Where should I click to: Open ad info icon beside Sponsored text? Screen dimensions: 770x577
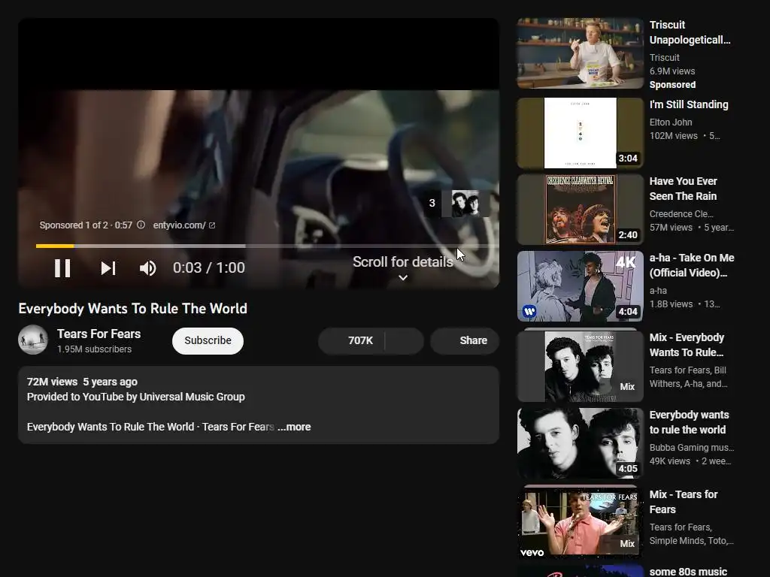pyautogui.click(x=141, y=225)
